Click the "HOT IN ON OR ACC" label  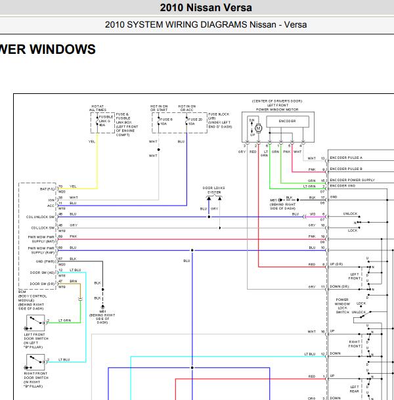187,108
